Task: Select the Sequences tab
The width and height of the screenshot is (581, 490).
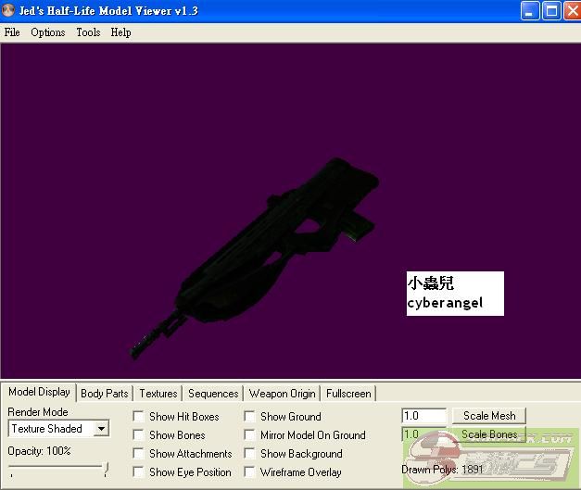Action: 213,394
